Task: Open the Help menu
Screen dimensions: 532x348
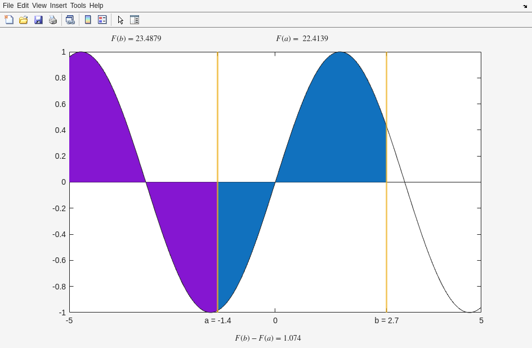Action: [x=96, y=6]
